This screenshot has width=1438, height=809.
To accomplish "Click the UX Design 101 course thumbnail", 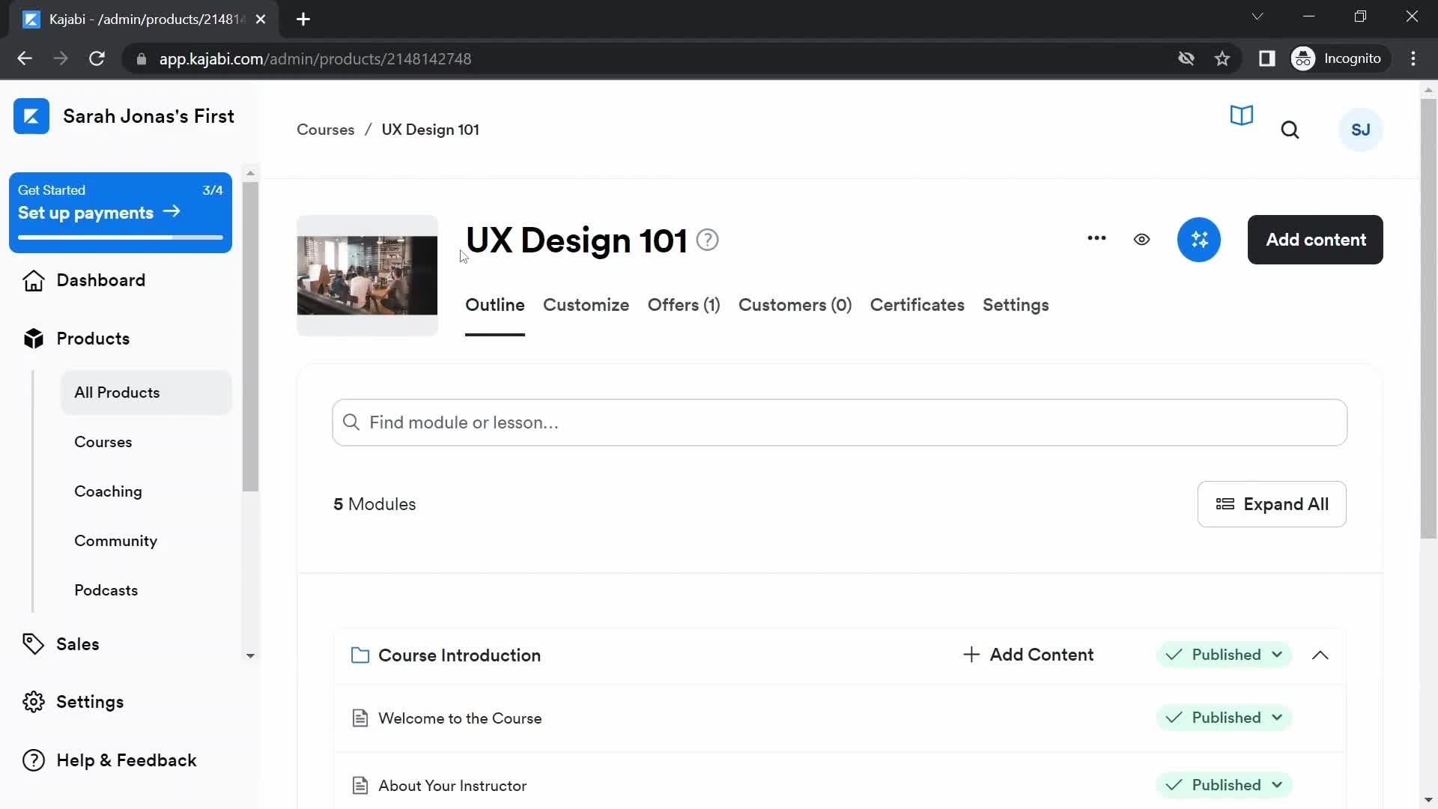I will point(367,276).
